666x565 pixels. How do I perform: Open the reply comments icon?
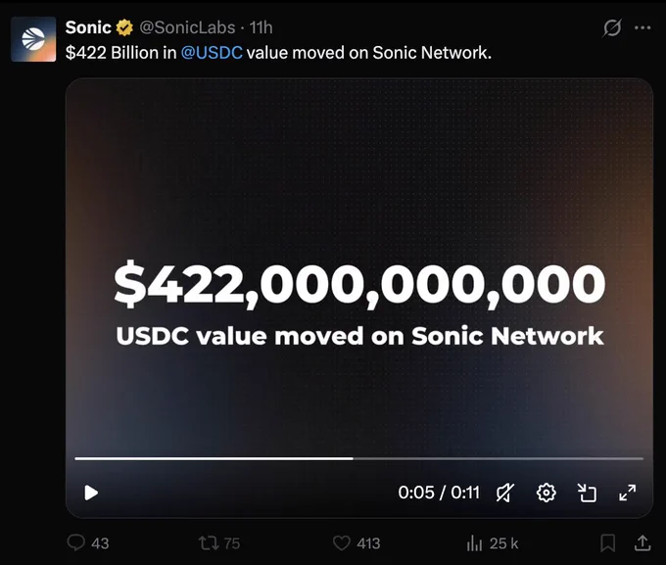point(76,542)
